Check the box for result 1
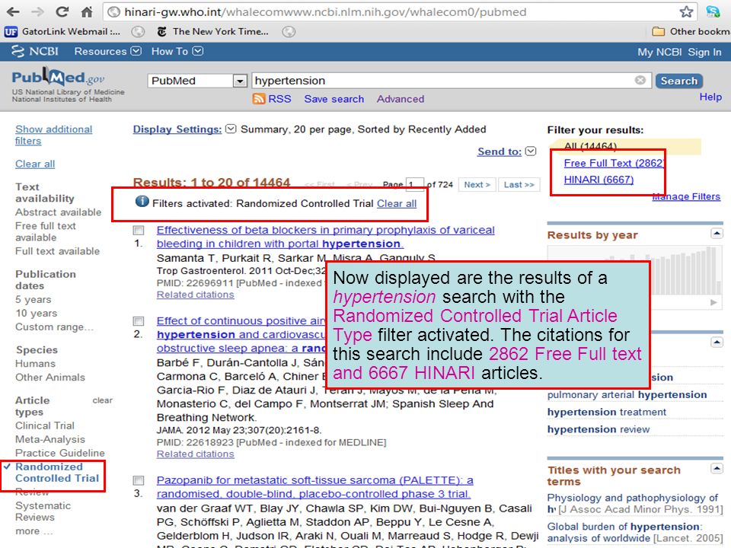The image size is (731, 548). [139, 230]
